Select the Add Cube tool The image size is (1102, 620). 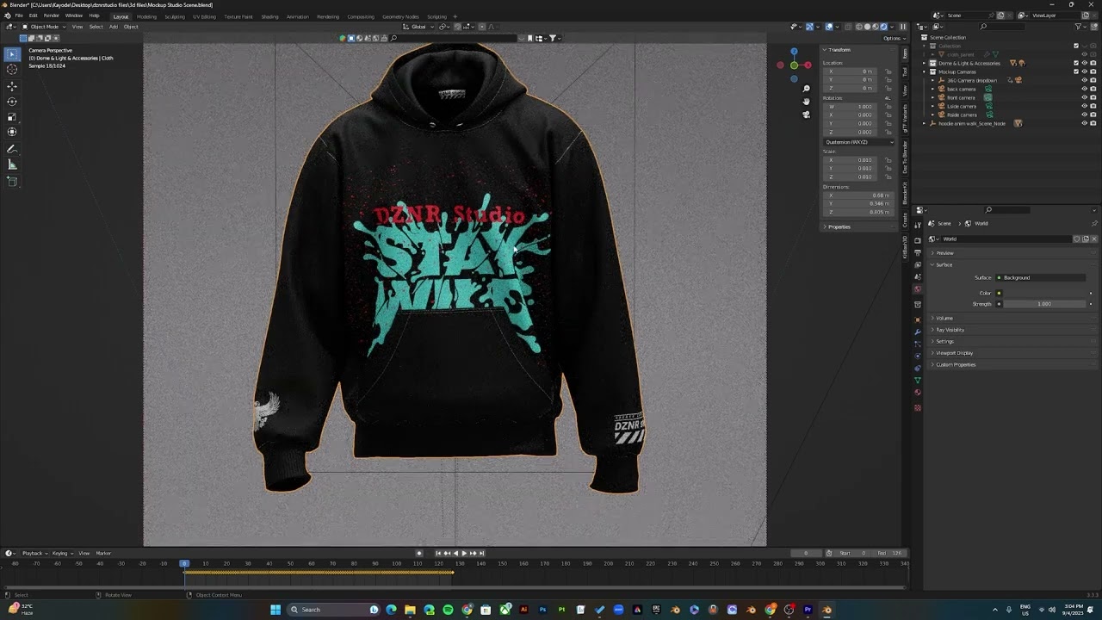point(12,182)
